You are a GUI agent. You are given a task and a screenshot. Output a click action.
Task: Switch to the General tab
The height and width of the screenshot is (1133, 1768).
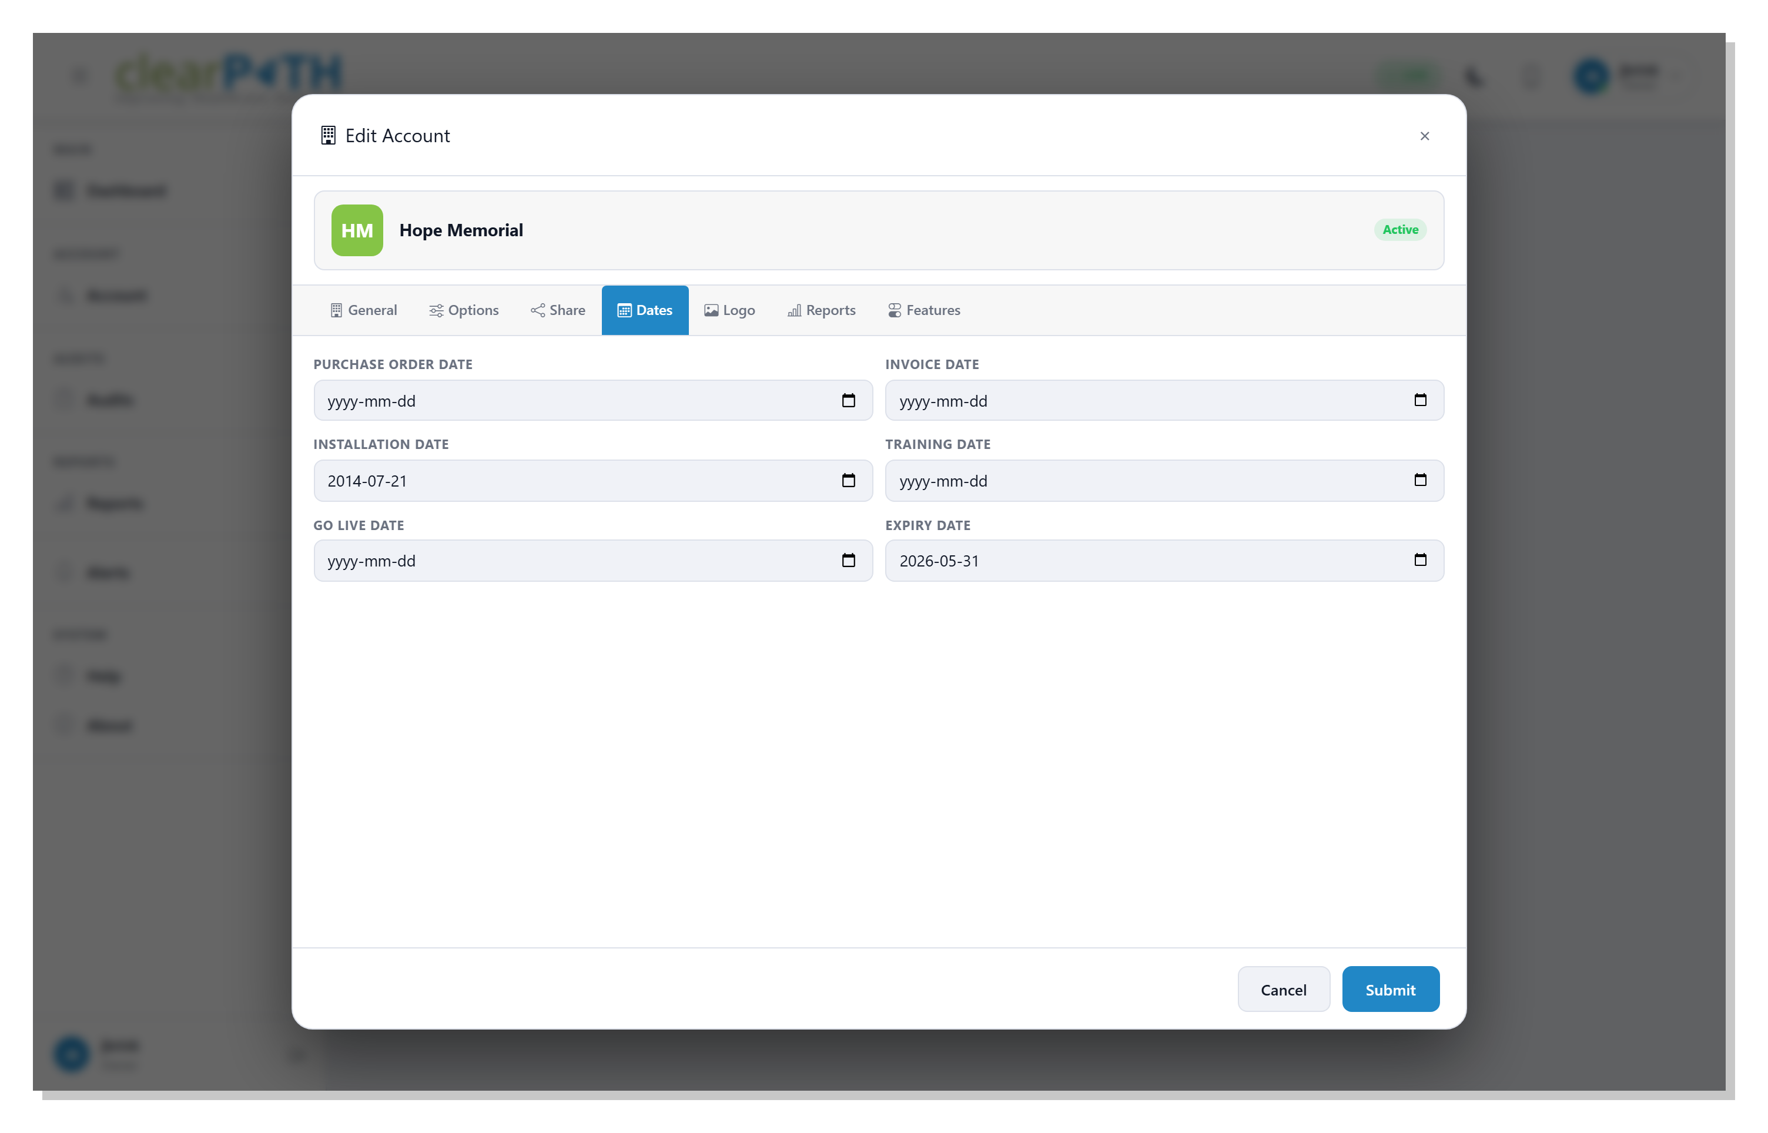point(363,310)
